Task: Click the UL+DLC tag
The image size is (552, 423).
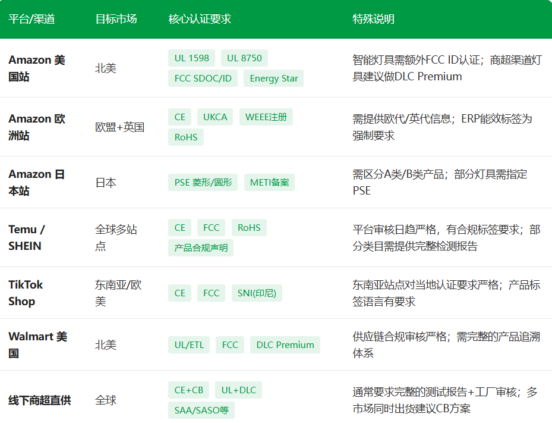Action: coord(239,390)
